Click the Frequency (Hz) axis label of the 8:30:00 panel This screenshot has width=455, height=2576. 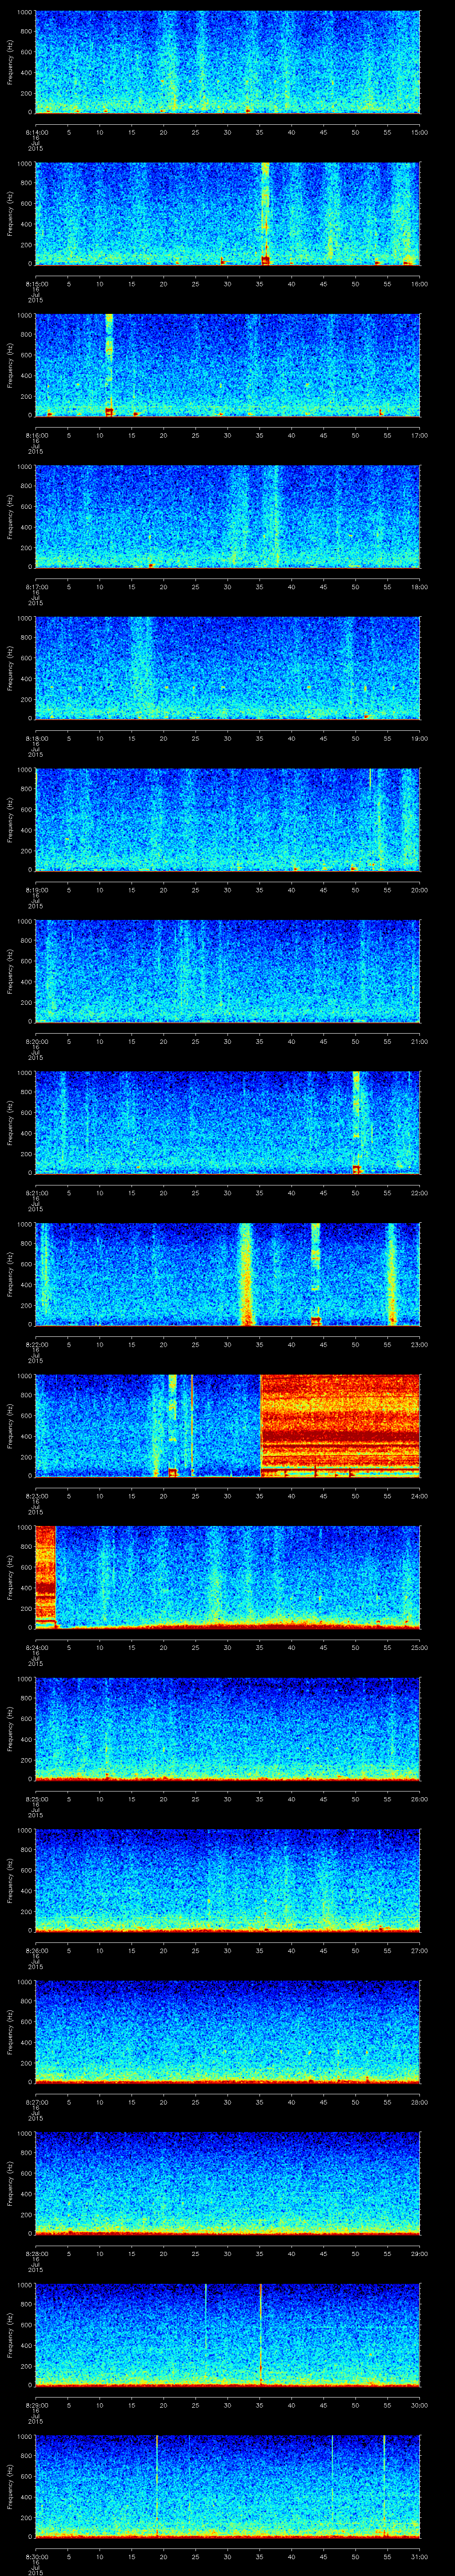coord(10,2488)
